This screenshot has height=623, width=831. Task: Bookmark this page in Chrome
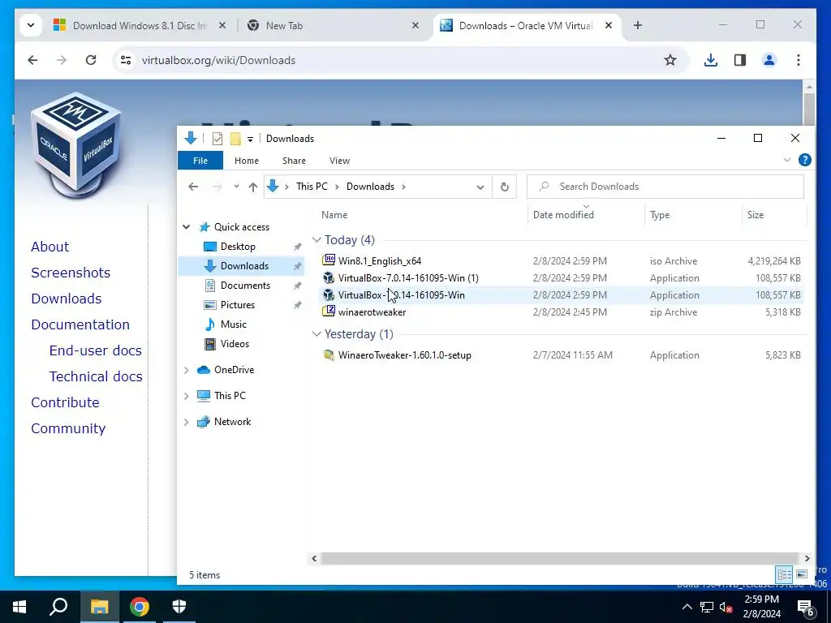coord(670,60)
